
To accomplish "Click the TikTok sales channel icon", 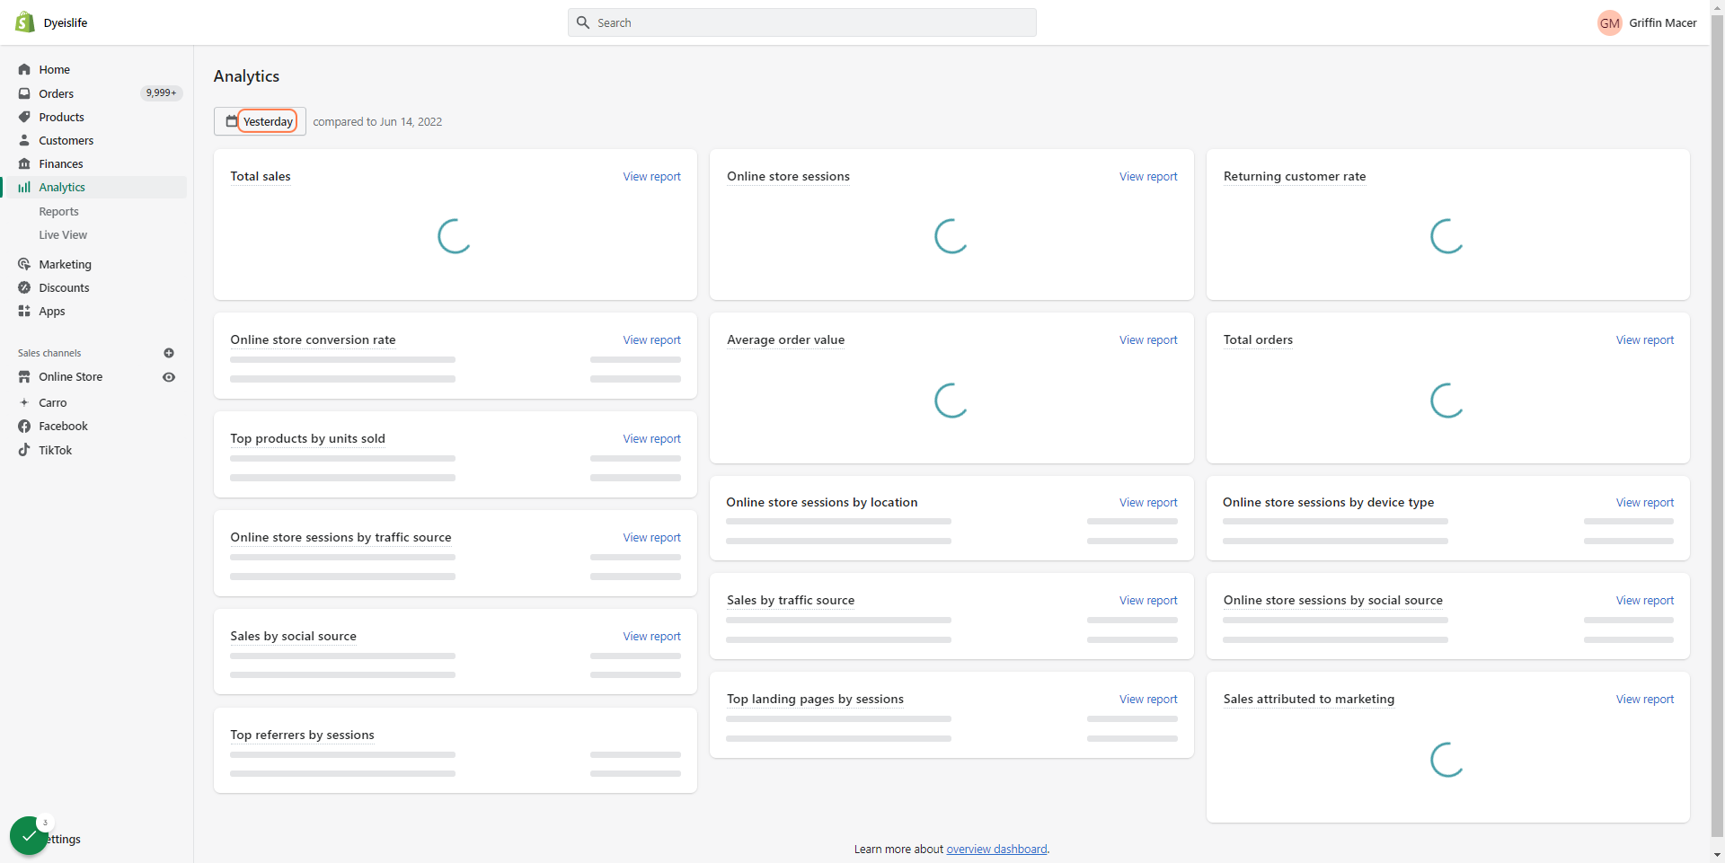I will (24, 450).
